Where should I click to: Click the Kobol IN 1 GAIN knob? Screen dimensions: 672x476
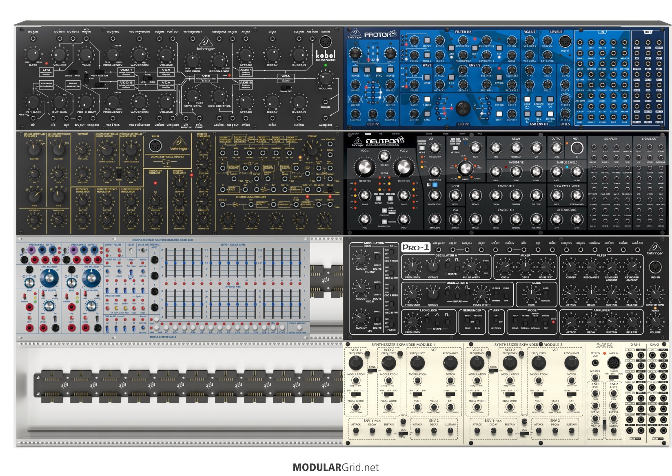[33, 102]
